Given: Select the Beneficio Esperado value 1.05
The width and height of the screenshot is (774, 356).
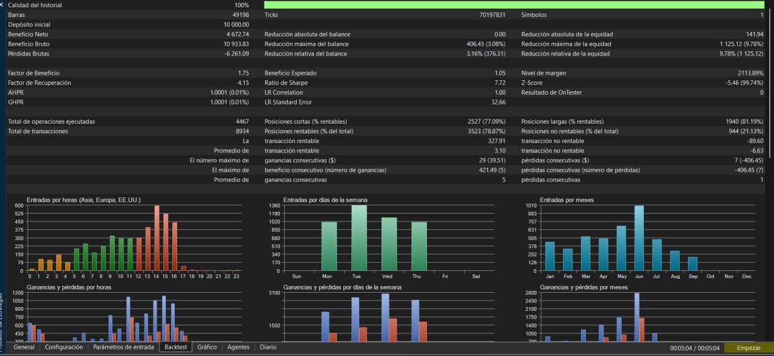Looking at the screenshot, I should click(500, 73).
